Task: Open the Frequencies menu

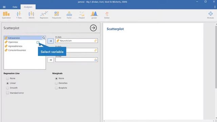Action: [x=57, y=15]
